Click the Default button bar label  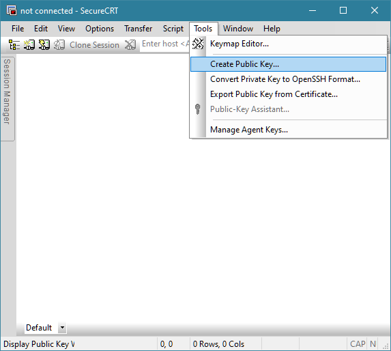pos(39,327)
